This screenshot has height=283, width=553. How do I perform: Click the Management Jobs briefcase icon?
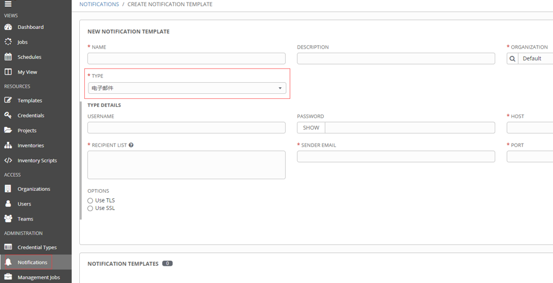pos(8,277)
